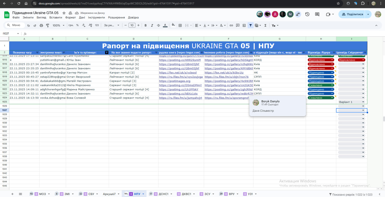
Task: Open zoom level 100% dropdown
Action: click(58, 26)
